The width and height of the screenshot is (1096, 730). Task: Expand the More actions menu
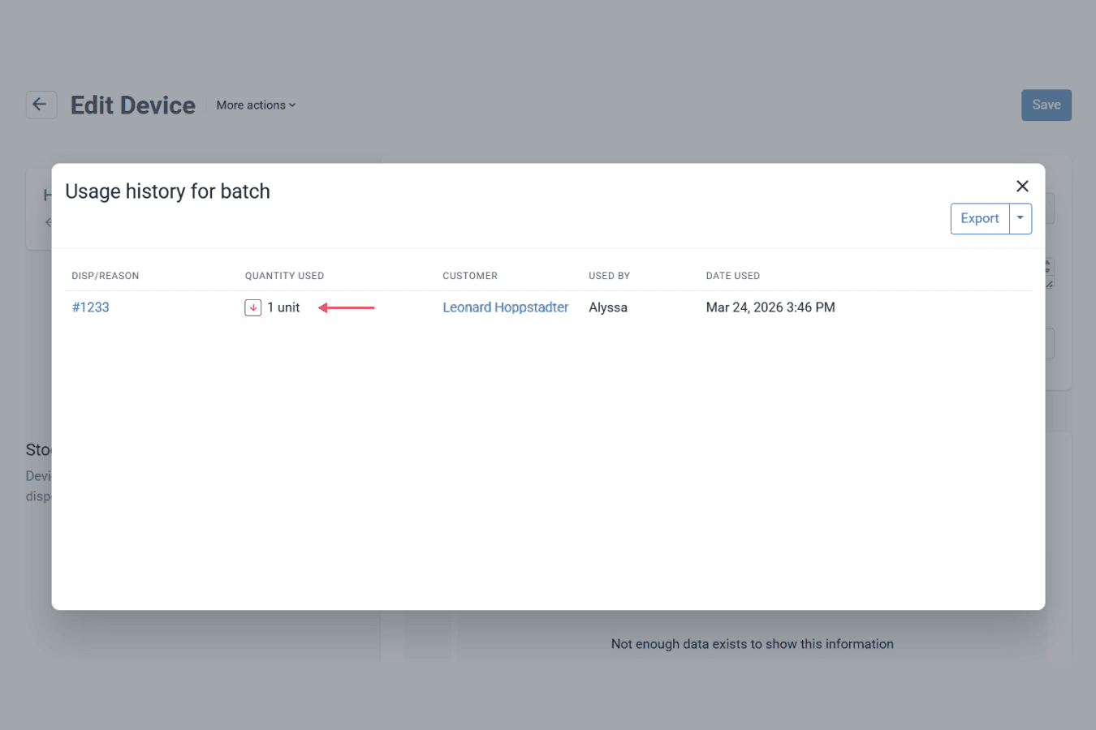pyautogui.click(x=256, y=105)
